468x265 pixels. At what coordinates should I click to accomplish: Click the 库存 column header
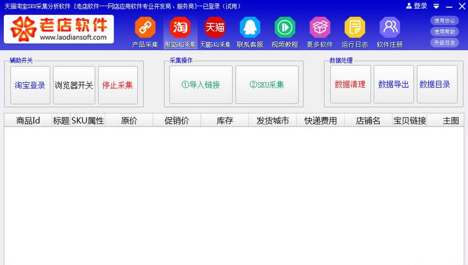point(225,120)
